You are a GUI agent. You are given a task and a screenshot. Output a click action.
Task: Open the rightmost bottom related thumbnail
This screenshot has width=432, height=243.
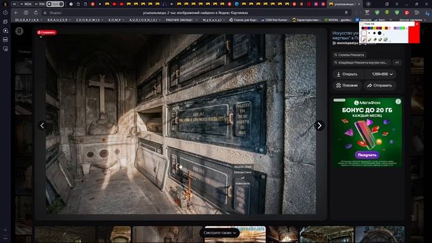pyautogui.click(x=379, y=234)
